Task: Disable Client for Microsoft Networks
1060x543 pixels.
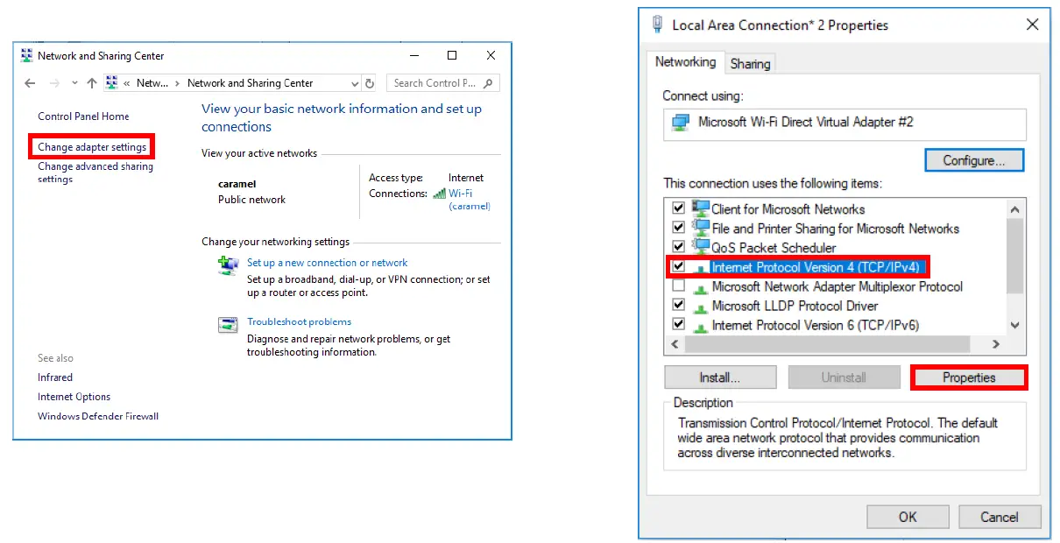Action: click(x=679, y=208)
